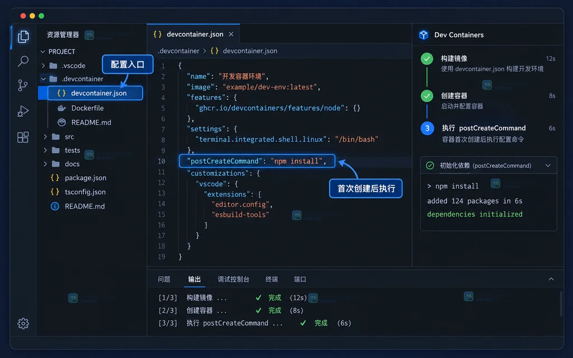This screenshot has width=573, height=358.
Task: Click the 初始化依赖 check circle icon
Action: point(430,166)
